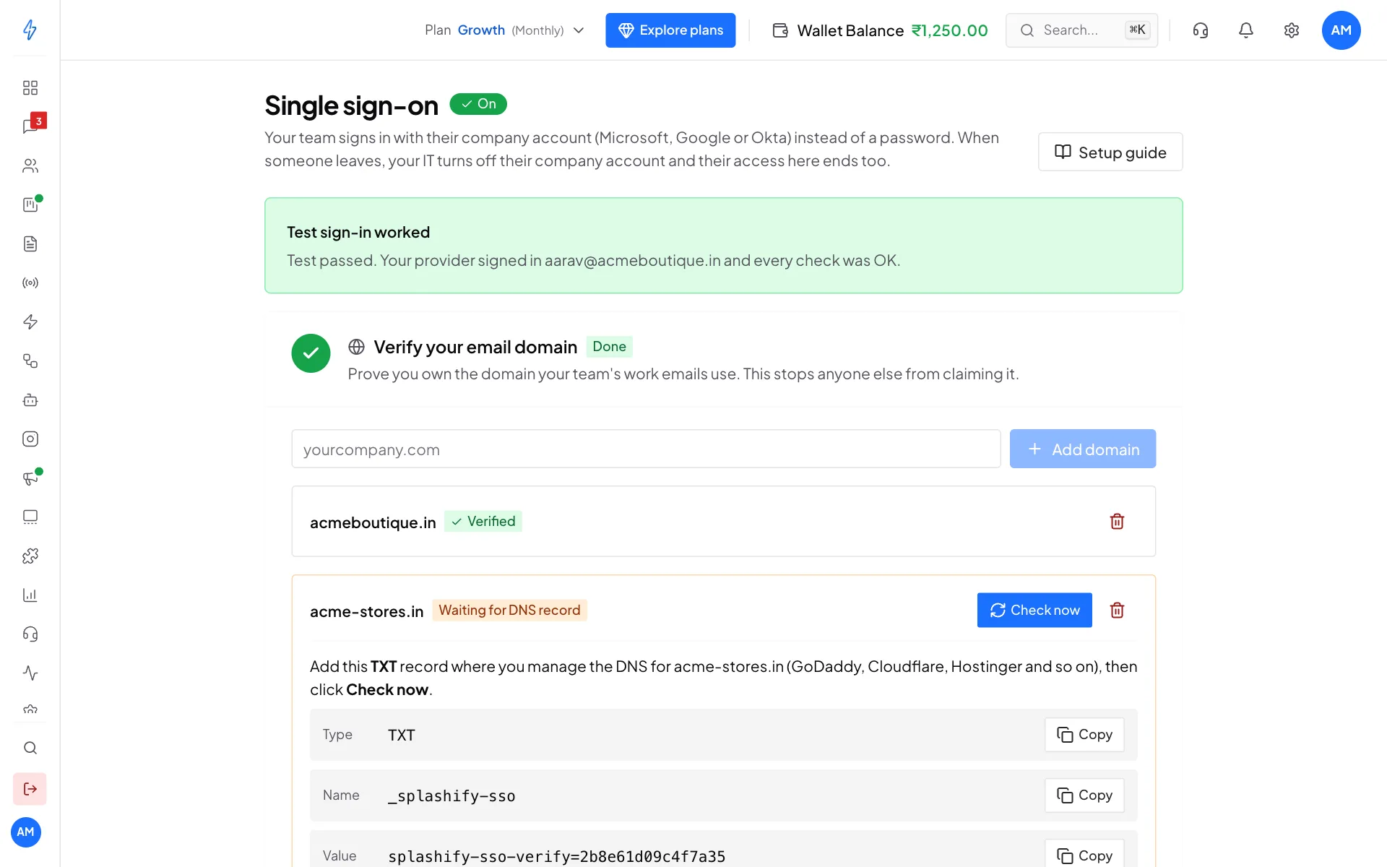Open the kanban board icon with green dot

click(31, 204)
